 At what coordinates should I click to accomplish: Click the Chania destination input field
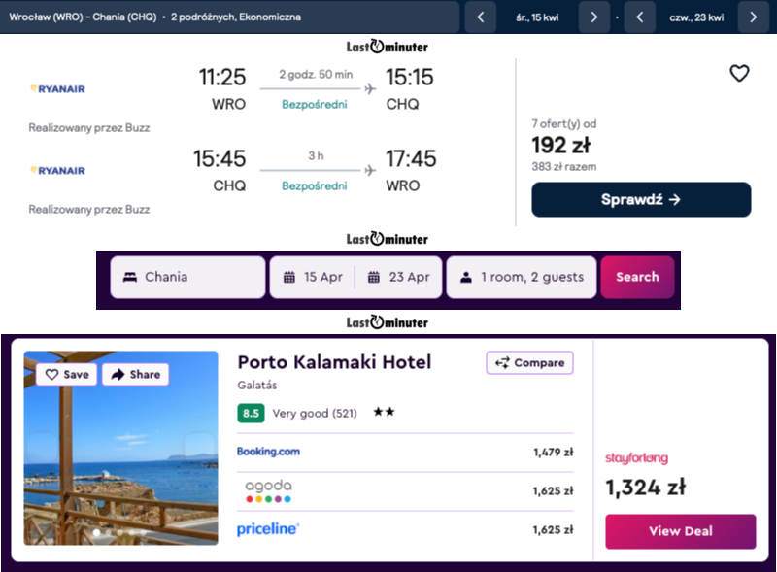coord(187,277)
